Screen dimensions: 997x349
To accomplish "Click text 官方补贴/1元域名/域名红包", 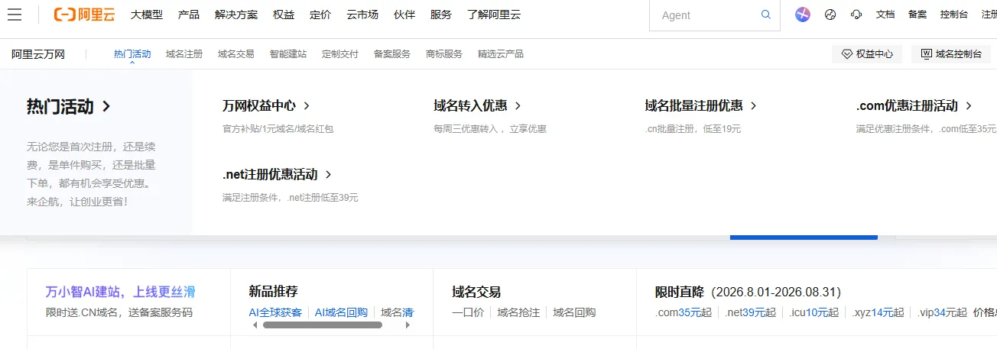I will click(278, 129).
